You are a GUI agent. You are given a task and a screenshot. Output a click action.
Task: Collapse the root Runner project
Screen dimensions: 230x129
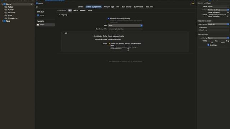pyautogui.click(x=3, y=4)
